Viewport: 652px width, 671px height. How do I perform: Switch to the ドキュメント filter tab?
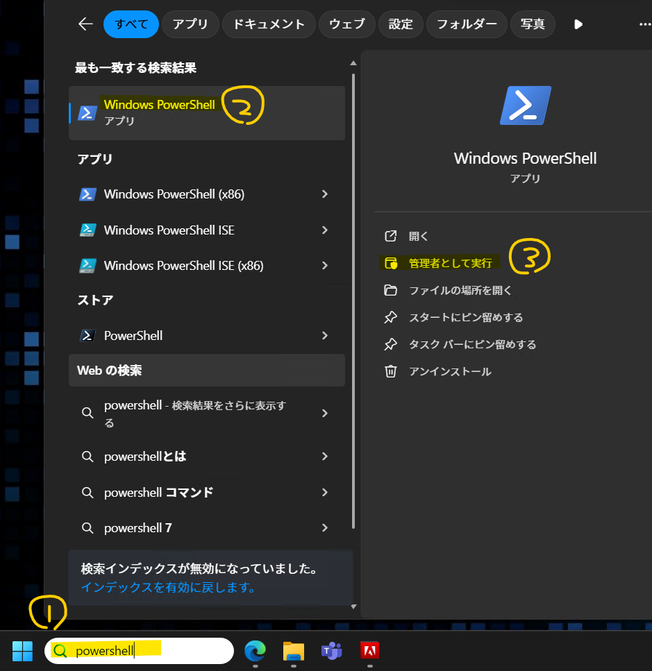click(269, 24)
